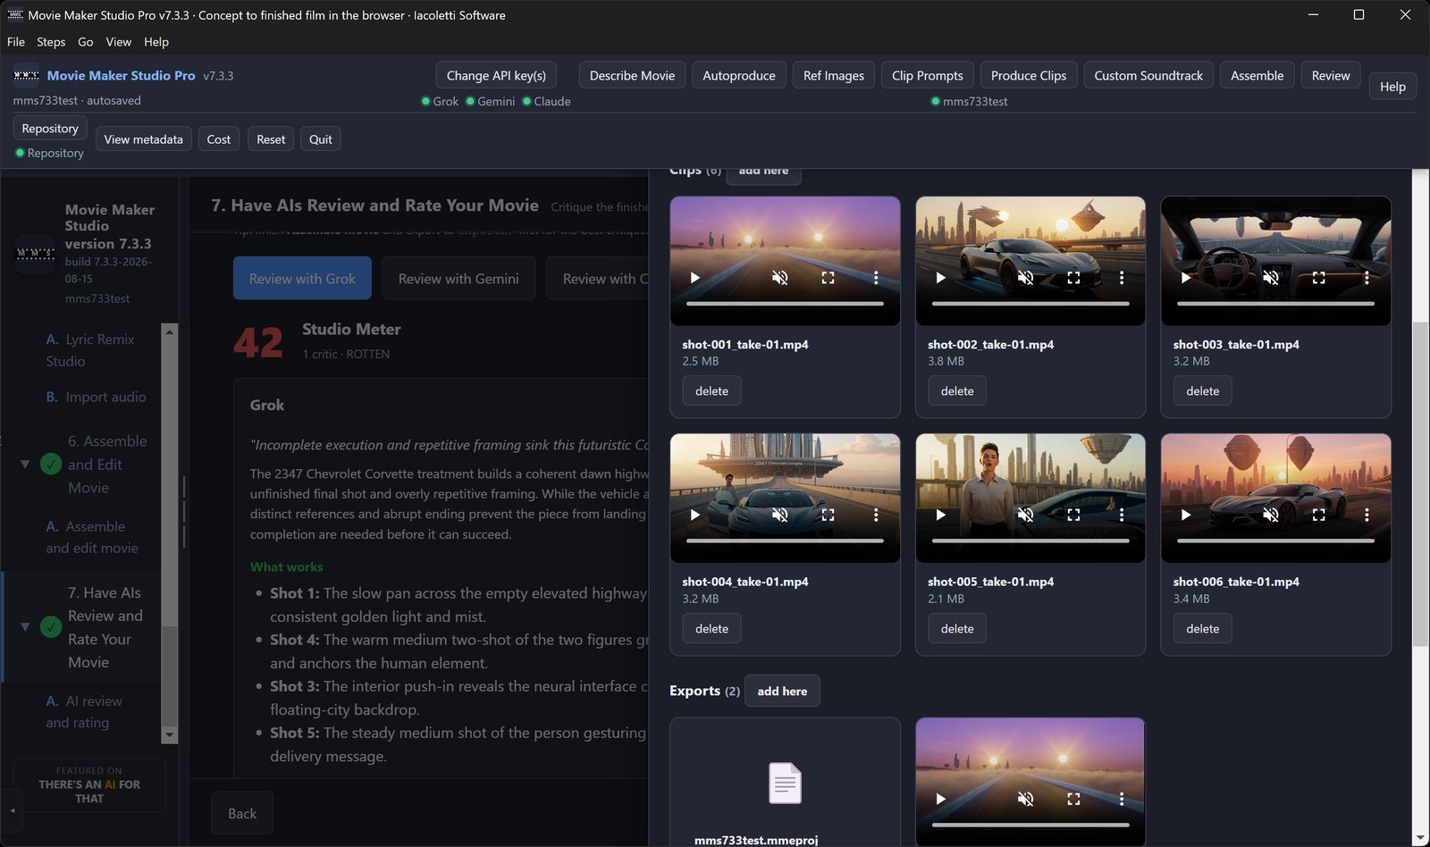Click the Cost button

219,139
